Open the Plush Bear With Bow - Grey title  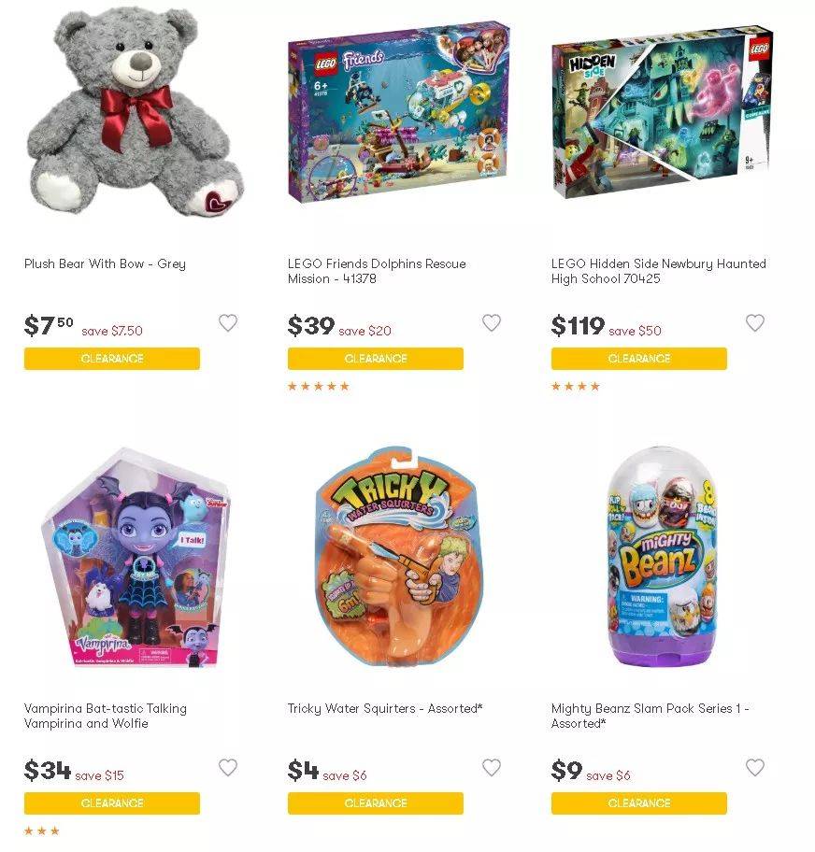[x=105, y=264]
